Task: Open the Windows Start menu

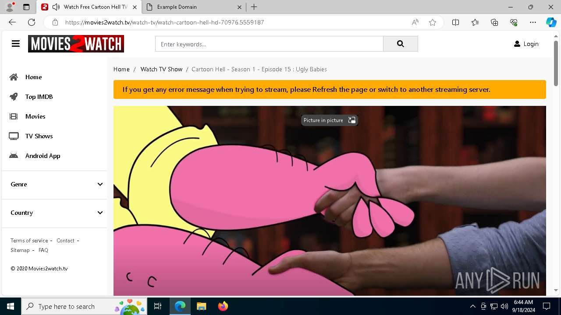Action: [11, 306]
